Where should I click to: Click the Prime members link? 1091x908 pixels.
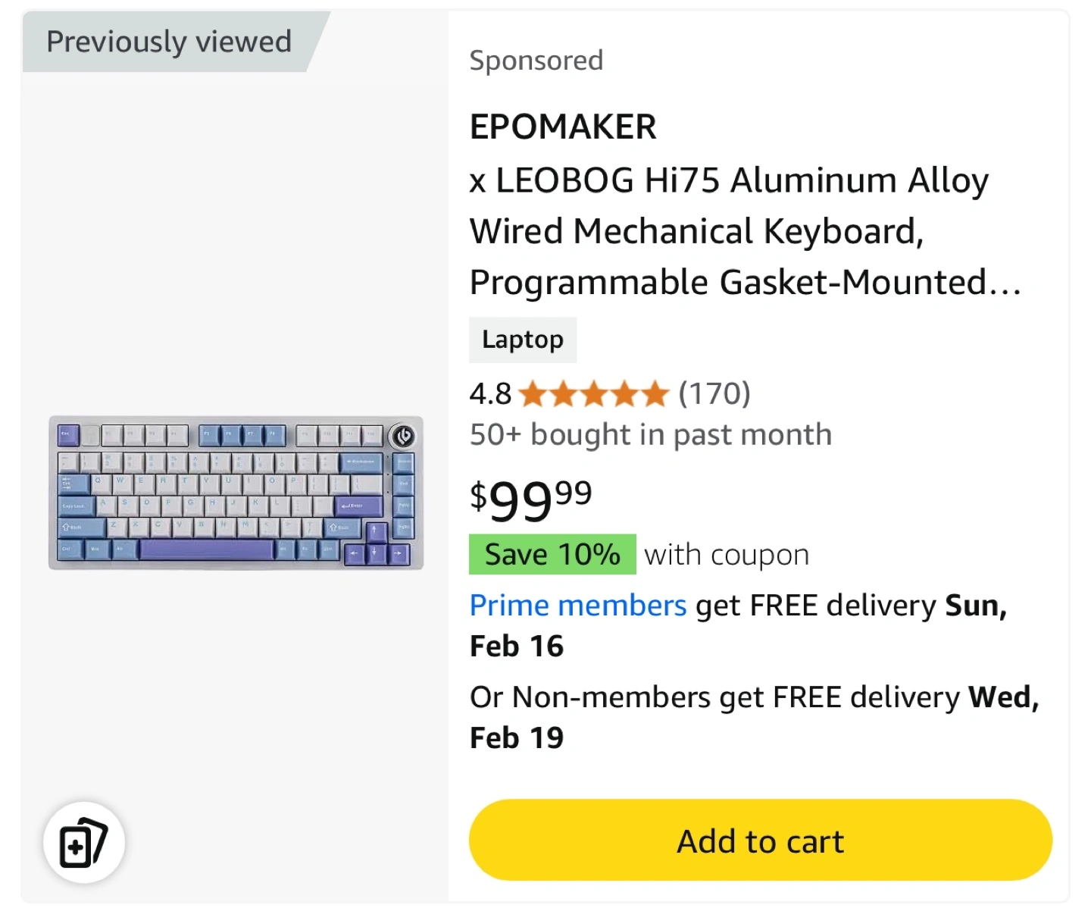(578, 606)
